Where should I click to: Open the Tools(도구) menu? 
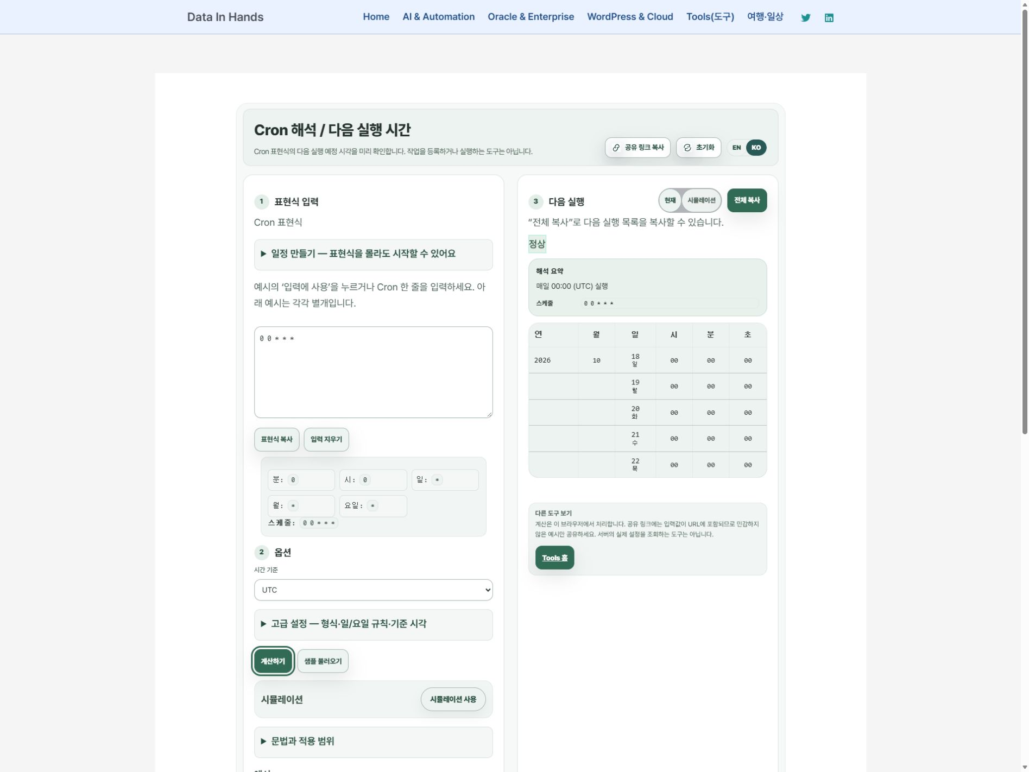(x=710, y=17)
